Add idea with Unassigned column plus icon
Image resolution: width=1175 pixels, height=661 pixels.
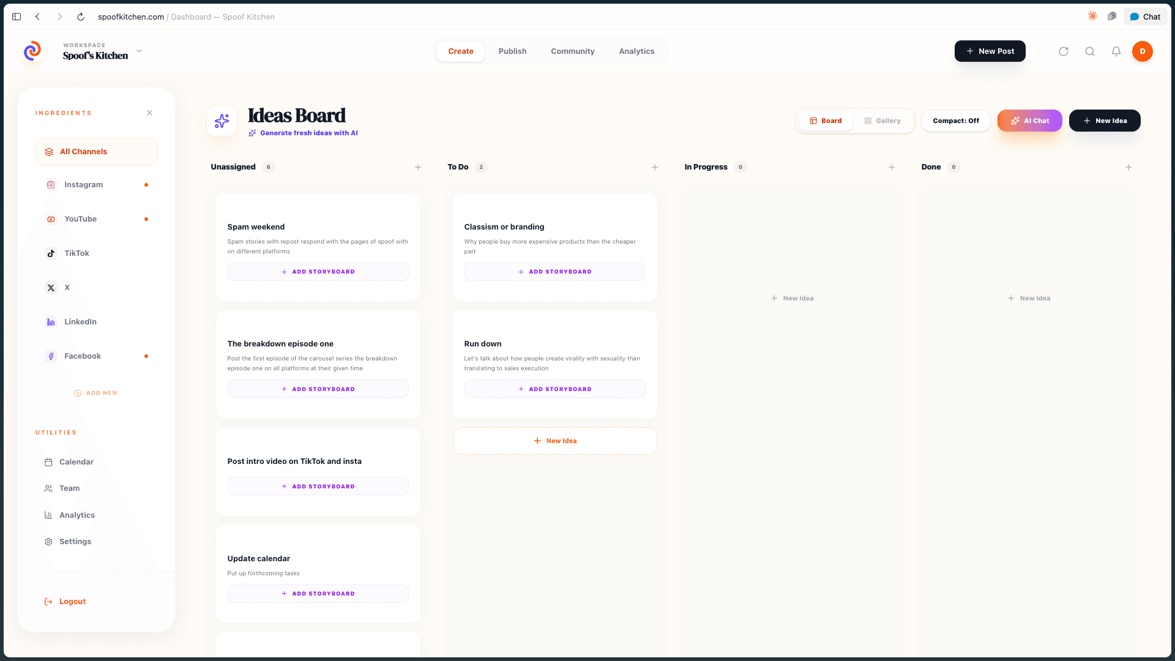pos(418,167)
